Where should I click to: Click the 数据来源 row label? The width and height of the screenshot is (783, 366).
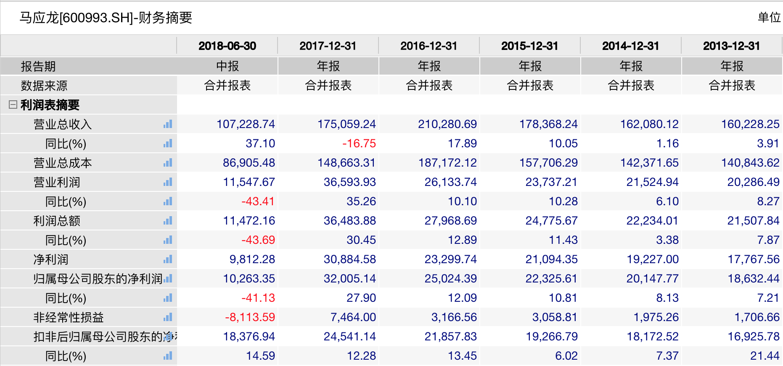(44, 86)
